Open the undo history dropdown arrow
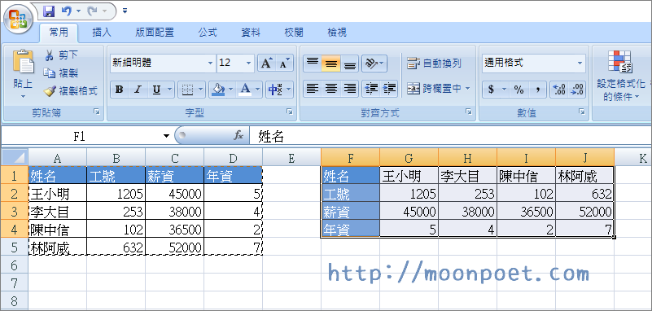 pos(79,11)
